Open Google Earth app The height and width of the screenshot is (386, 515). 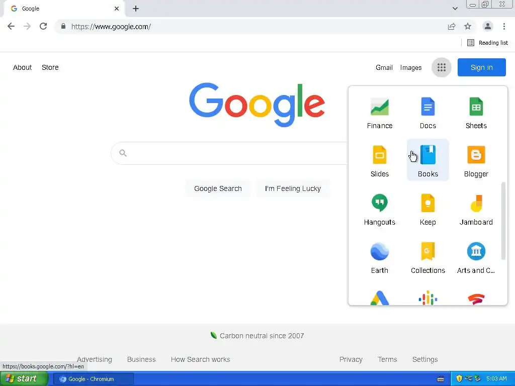pos(379,257)
